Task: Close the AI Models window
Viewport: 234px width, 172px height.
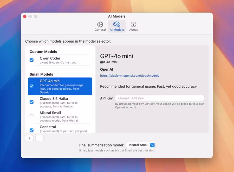Action: pyautogui.click(x=25, y=16)
